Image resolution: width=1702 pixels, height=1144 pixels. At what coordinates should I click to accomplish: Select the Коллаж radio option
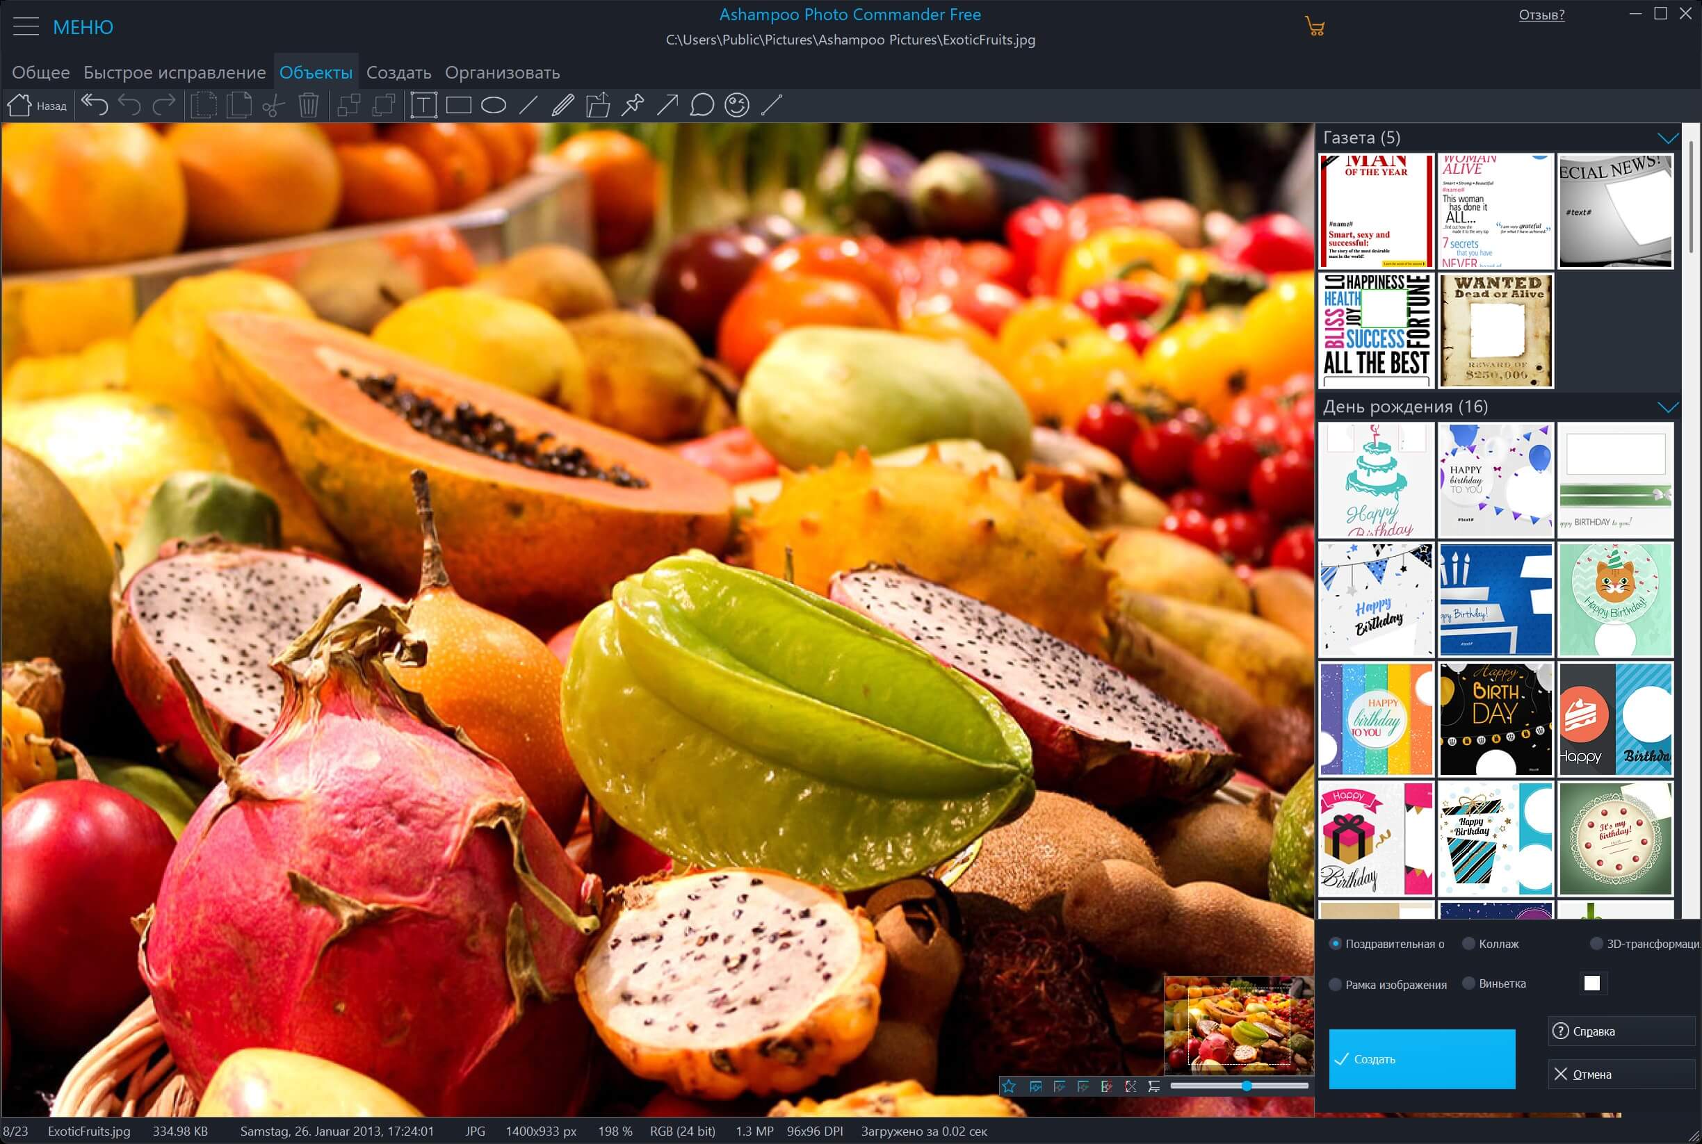[1469, 943]
